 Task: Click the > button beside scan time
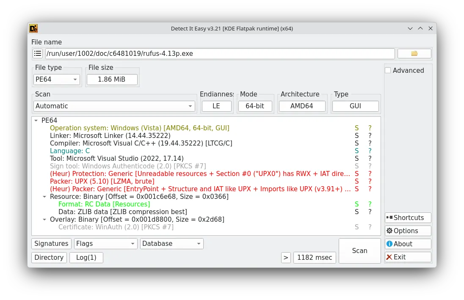[x=286, y=257]
